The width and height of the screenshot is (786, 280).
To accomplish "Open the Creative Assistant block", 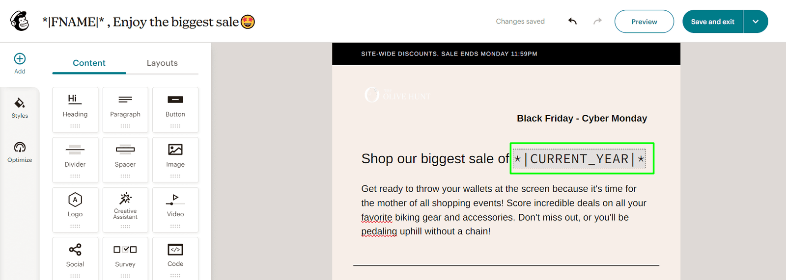I will tap(125, 210).
